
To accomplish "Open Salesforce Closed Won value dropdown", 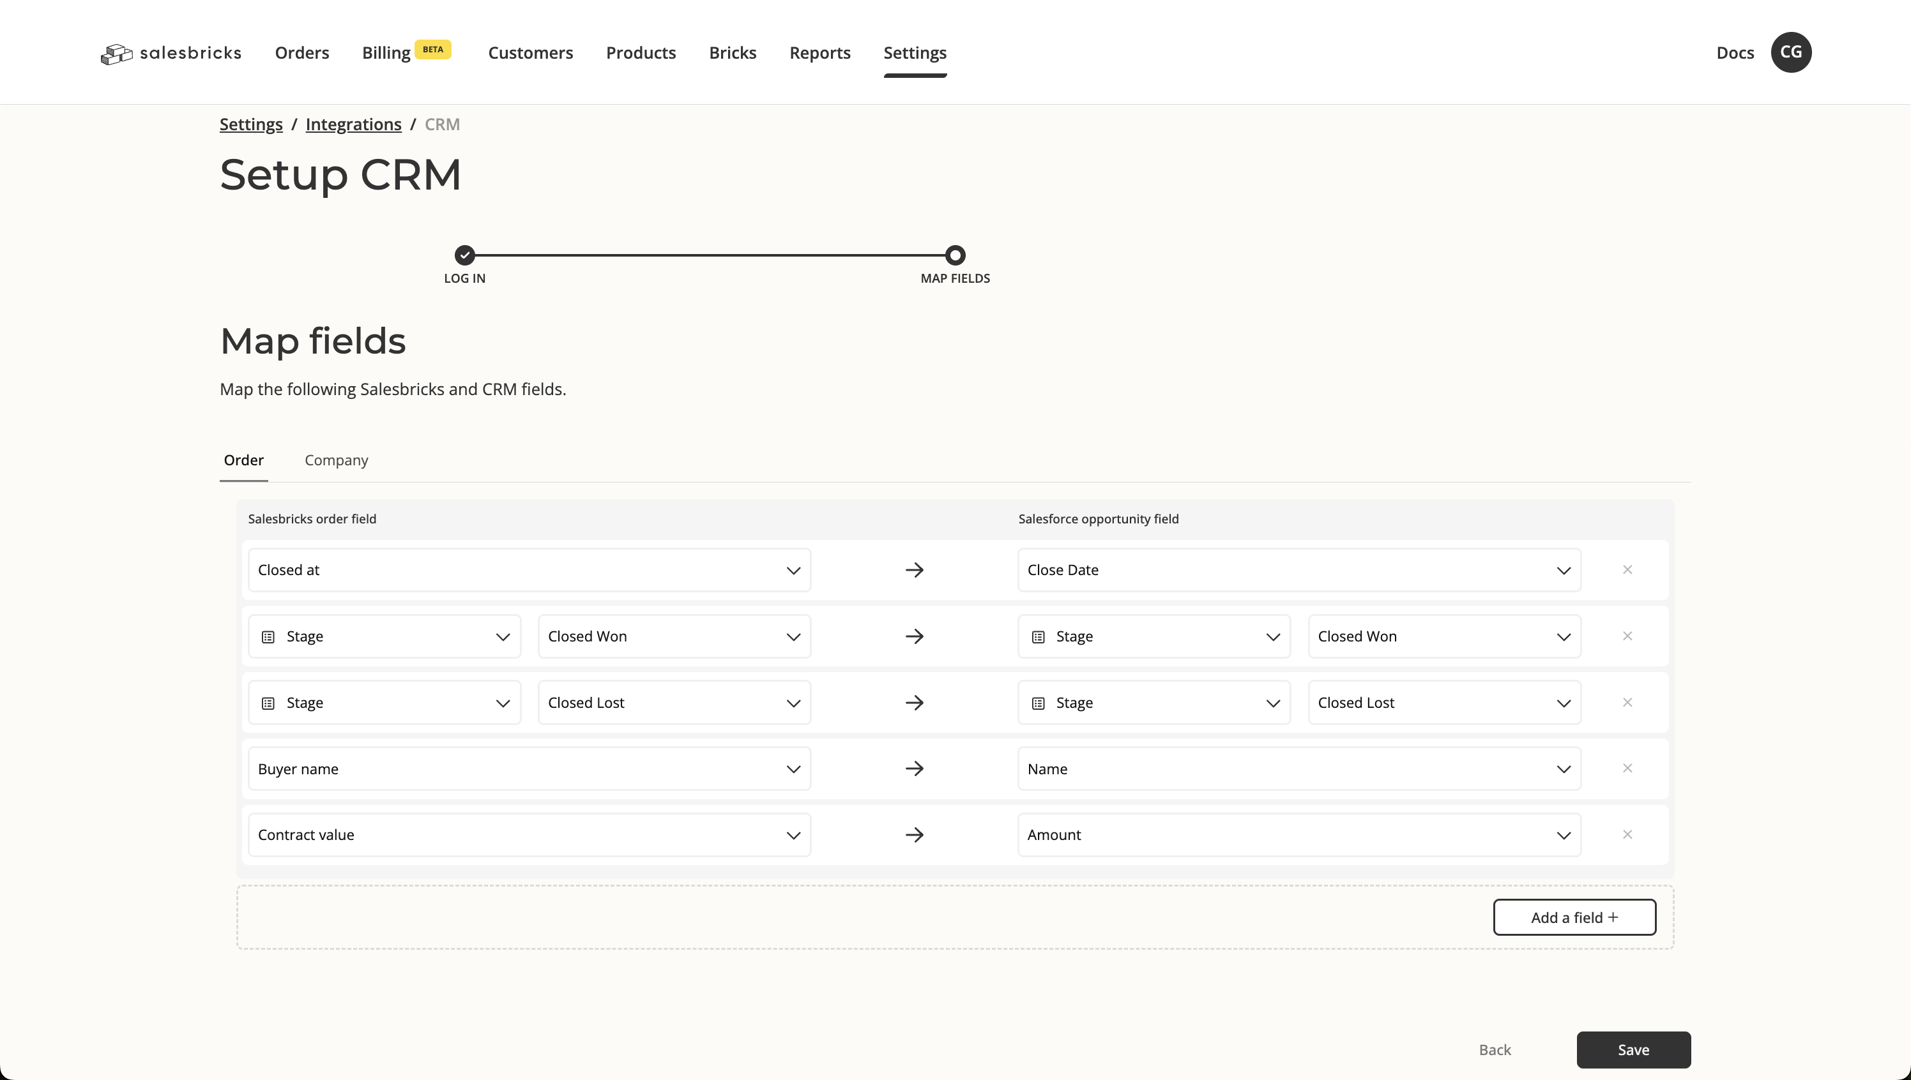I will (1443, 636).
